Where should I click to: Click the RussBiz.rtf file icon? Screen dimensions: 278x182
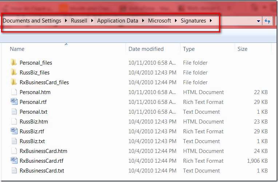click(x=14, y=132)
